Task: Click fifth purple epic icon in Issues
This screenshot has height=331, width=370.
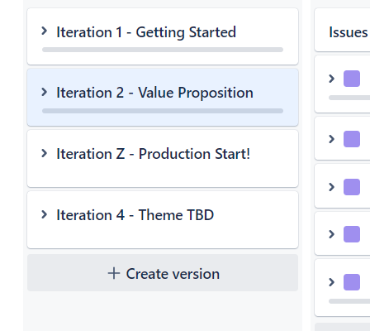Action: (352, 282)
